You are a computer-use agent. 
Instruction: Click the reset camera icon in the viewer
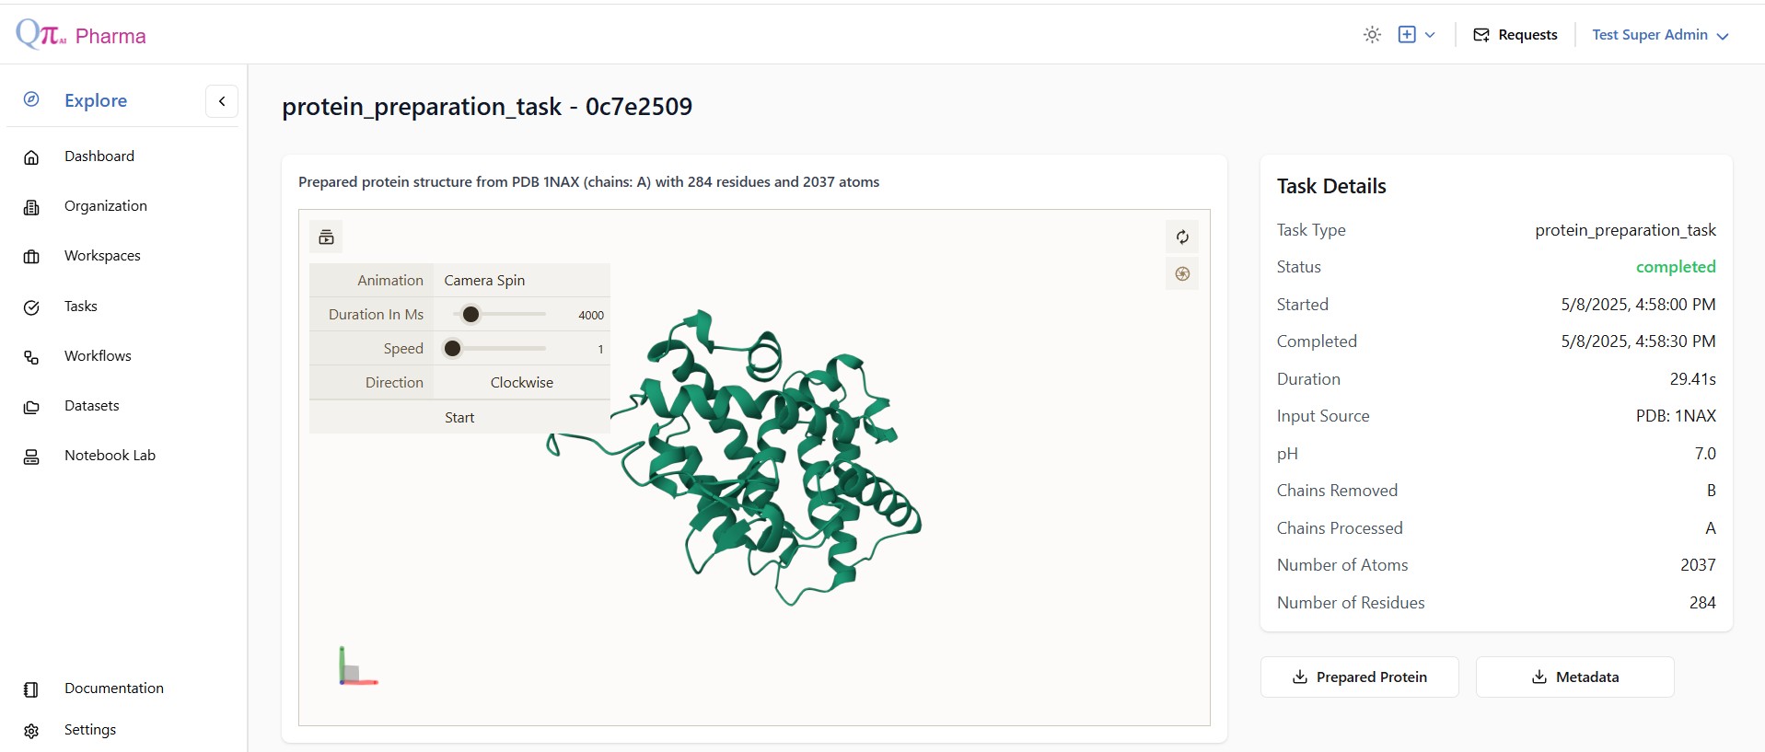(1182, 237)
